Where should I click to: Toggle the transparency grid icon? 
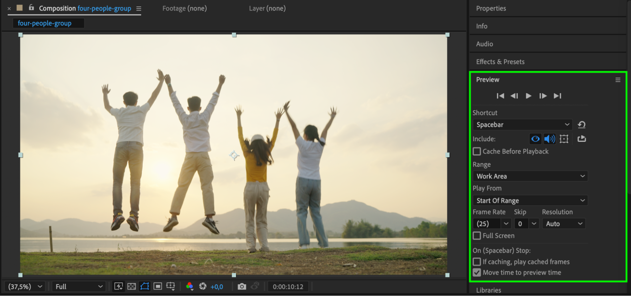(132, 287)
